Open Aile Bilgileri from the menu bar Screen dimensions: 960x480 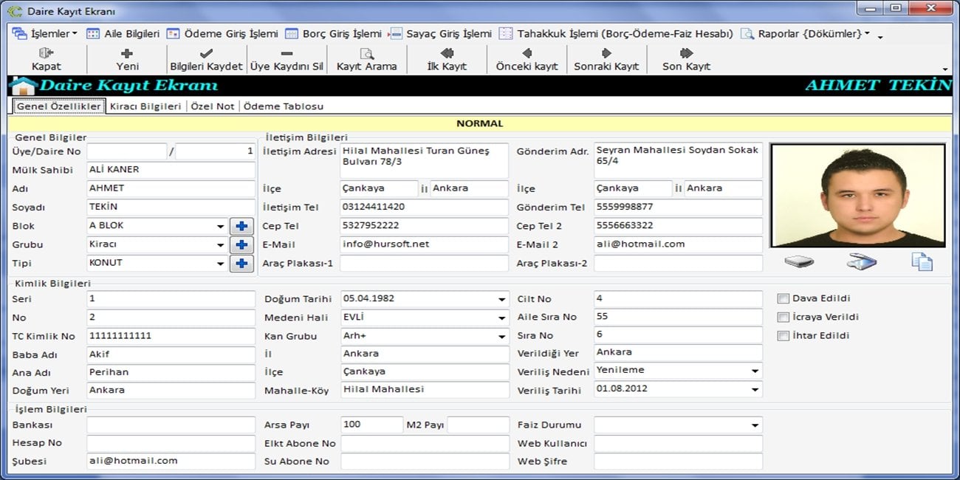(x=123, y=34)
